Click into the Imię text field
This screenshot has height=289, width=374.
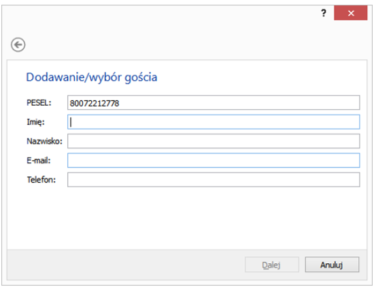point(214,122)
